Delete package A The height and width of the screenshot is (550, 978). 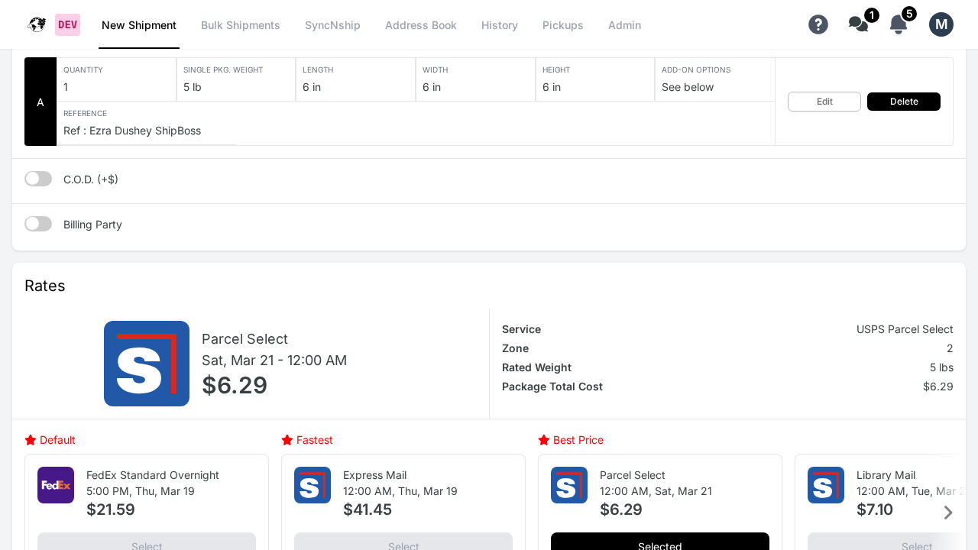coord(903,101)
